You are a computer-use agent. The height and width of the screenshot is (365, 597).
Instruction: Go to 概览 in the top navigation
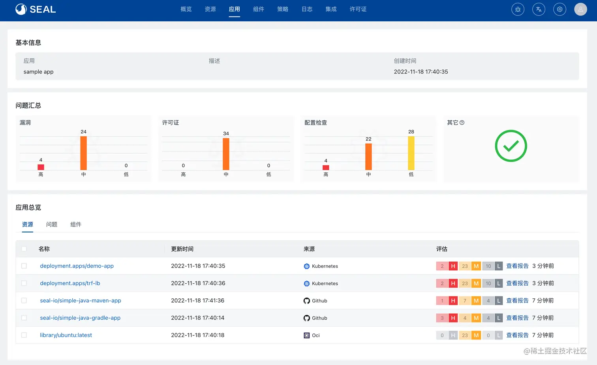click(x=186, y=9)
